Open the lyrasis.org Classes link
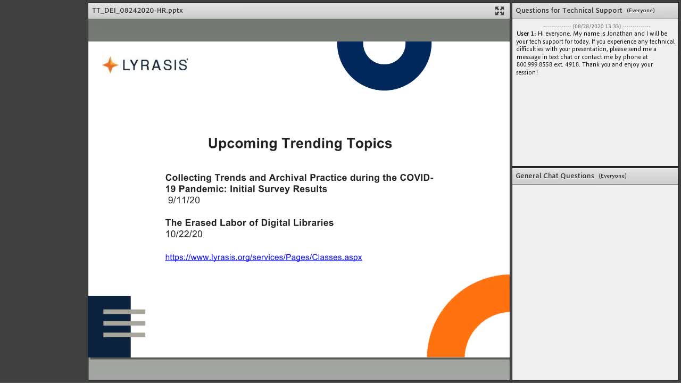The height and width of the screenshot is (383, 681). [x=263, y=257]
